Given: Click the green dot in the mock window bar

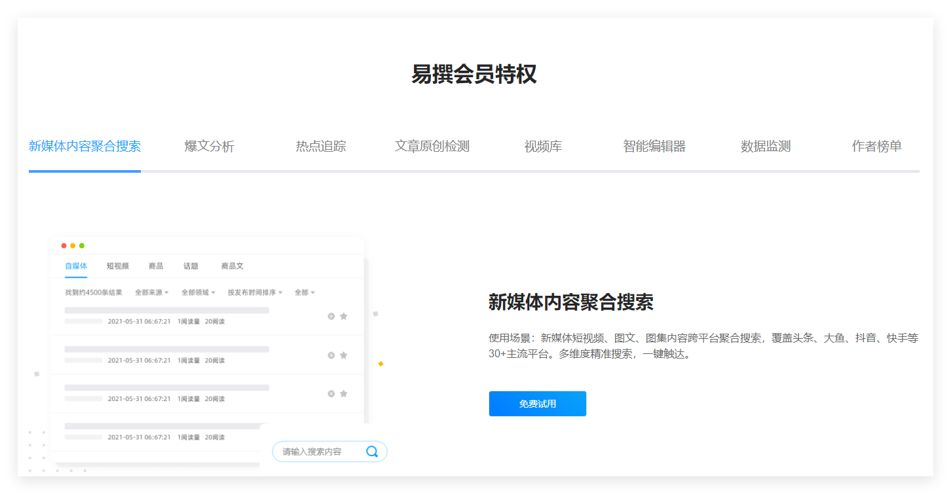Looking at the screenshot, I should pos(82,245).
